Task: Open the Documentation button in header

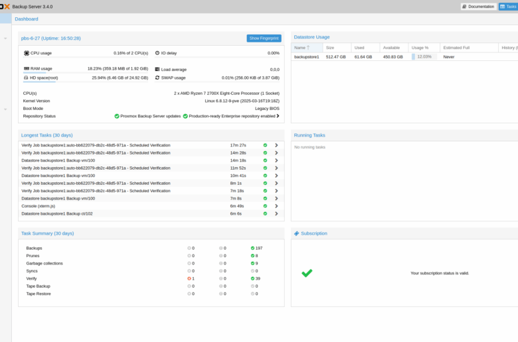Action: [478, 7]
